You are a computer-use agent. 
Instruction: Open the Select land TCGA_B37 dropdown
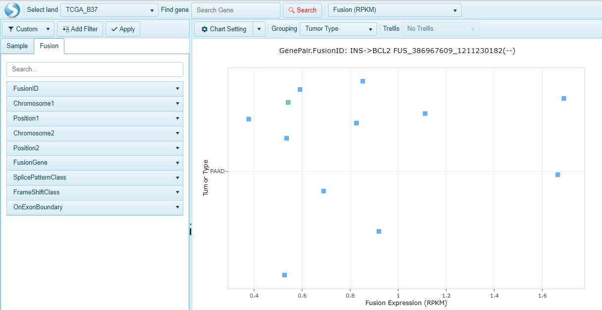click(x=152, y=9)
